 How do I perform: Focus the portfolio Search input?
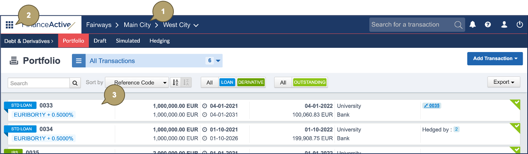[x=39, y=83]
